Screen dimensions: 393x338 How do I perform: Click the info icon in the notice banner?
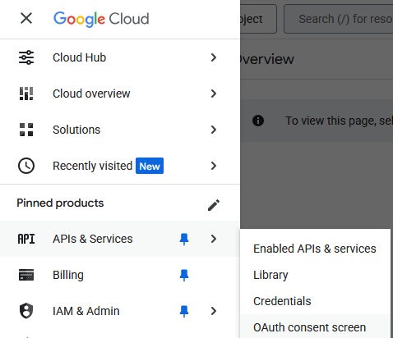pos(258,121)
